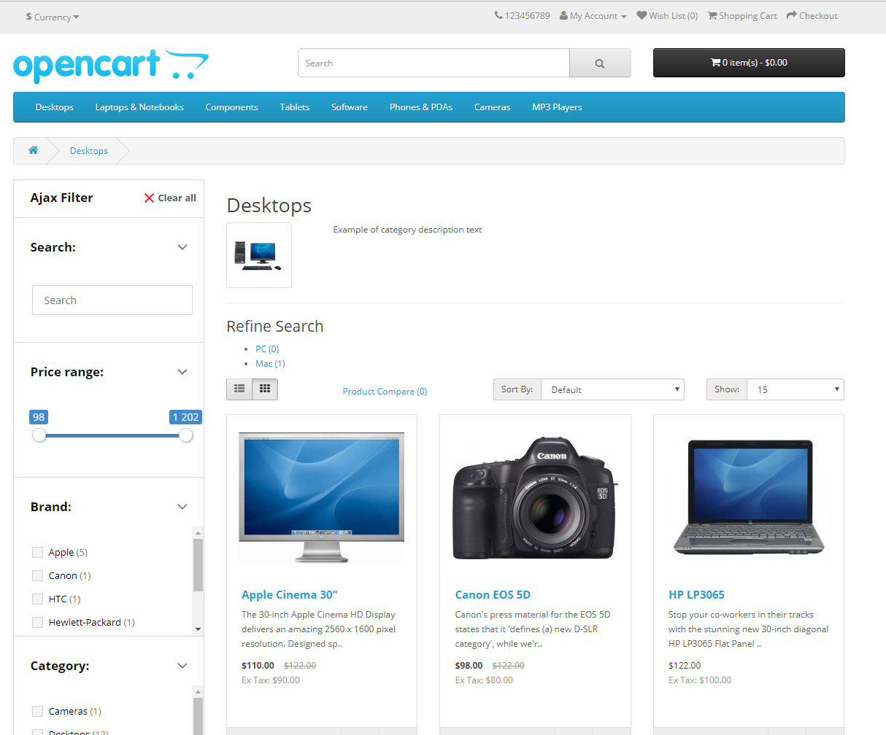Open Wish List heart link
This screenshot has width=886, height=735.
[666, 16]
